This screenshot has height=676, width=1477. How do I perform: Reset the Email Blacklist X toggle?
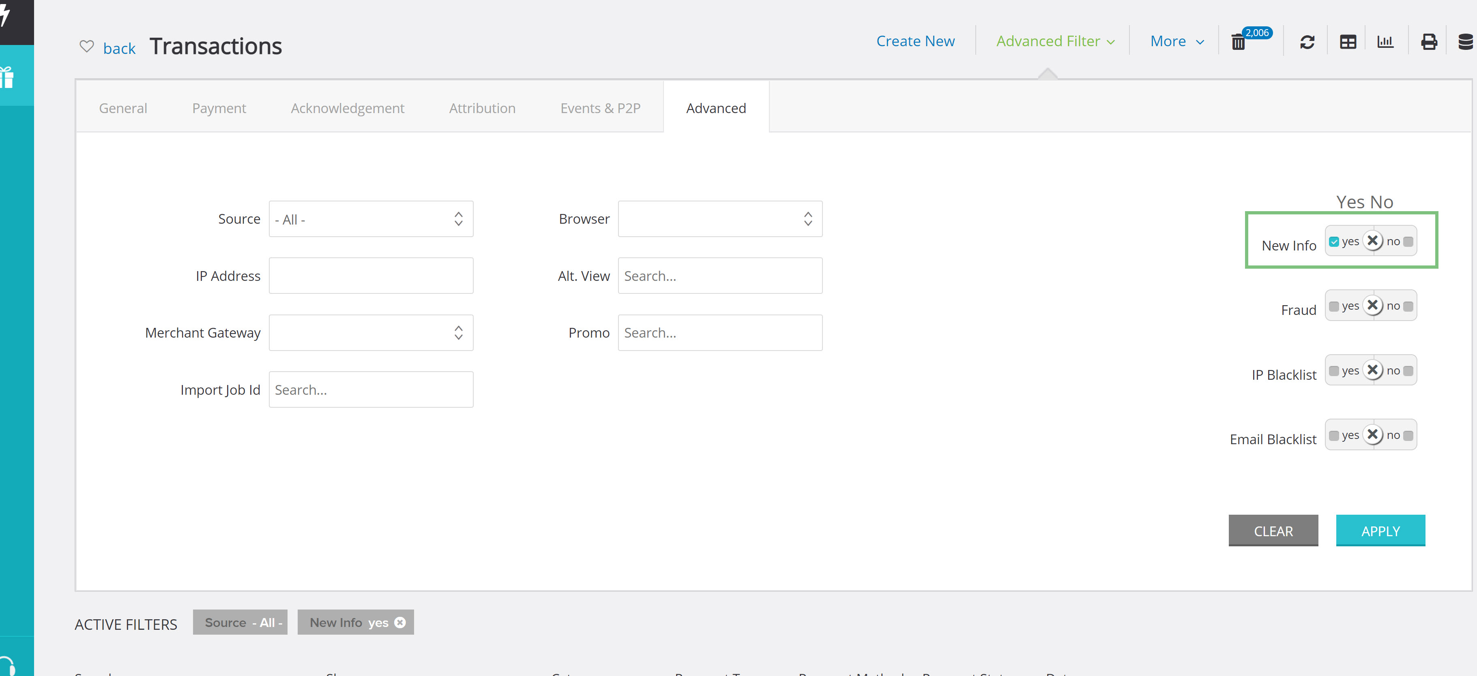coord(1373,435)
